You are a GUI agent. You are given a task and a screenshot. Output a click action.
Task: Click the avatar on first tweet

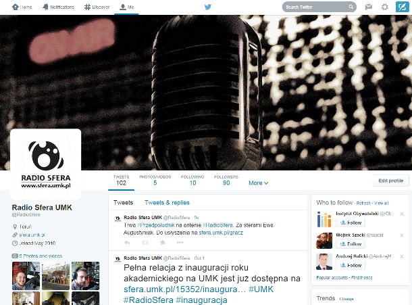point(118,219)
